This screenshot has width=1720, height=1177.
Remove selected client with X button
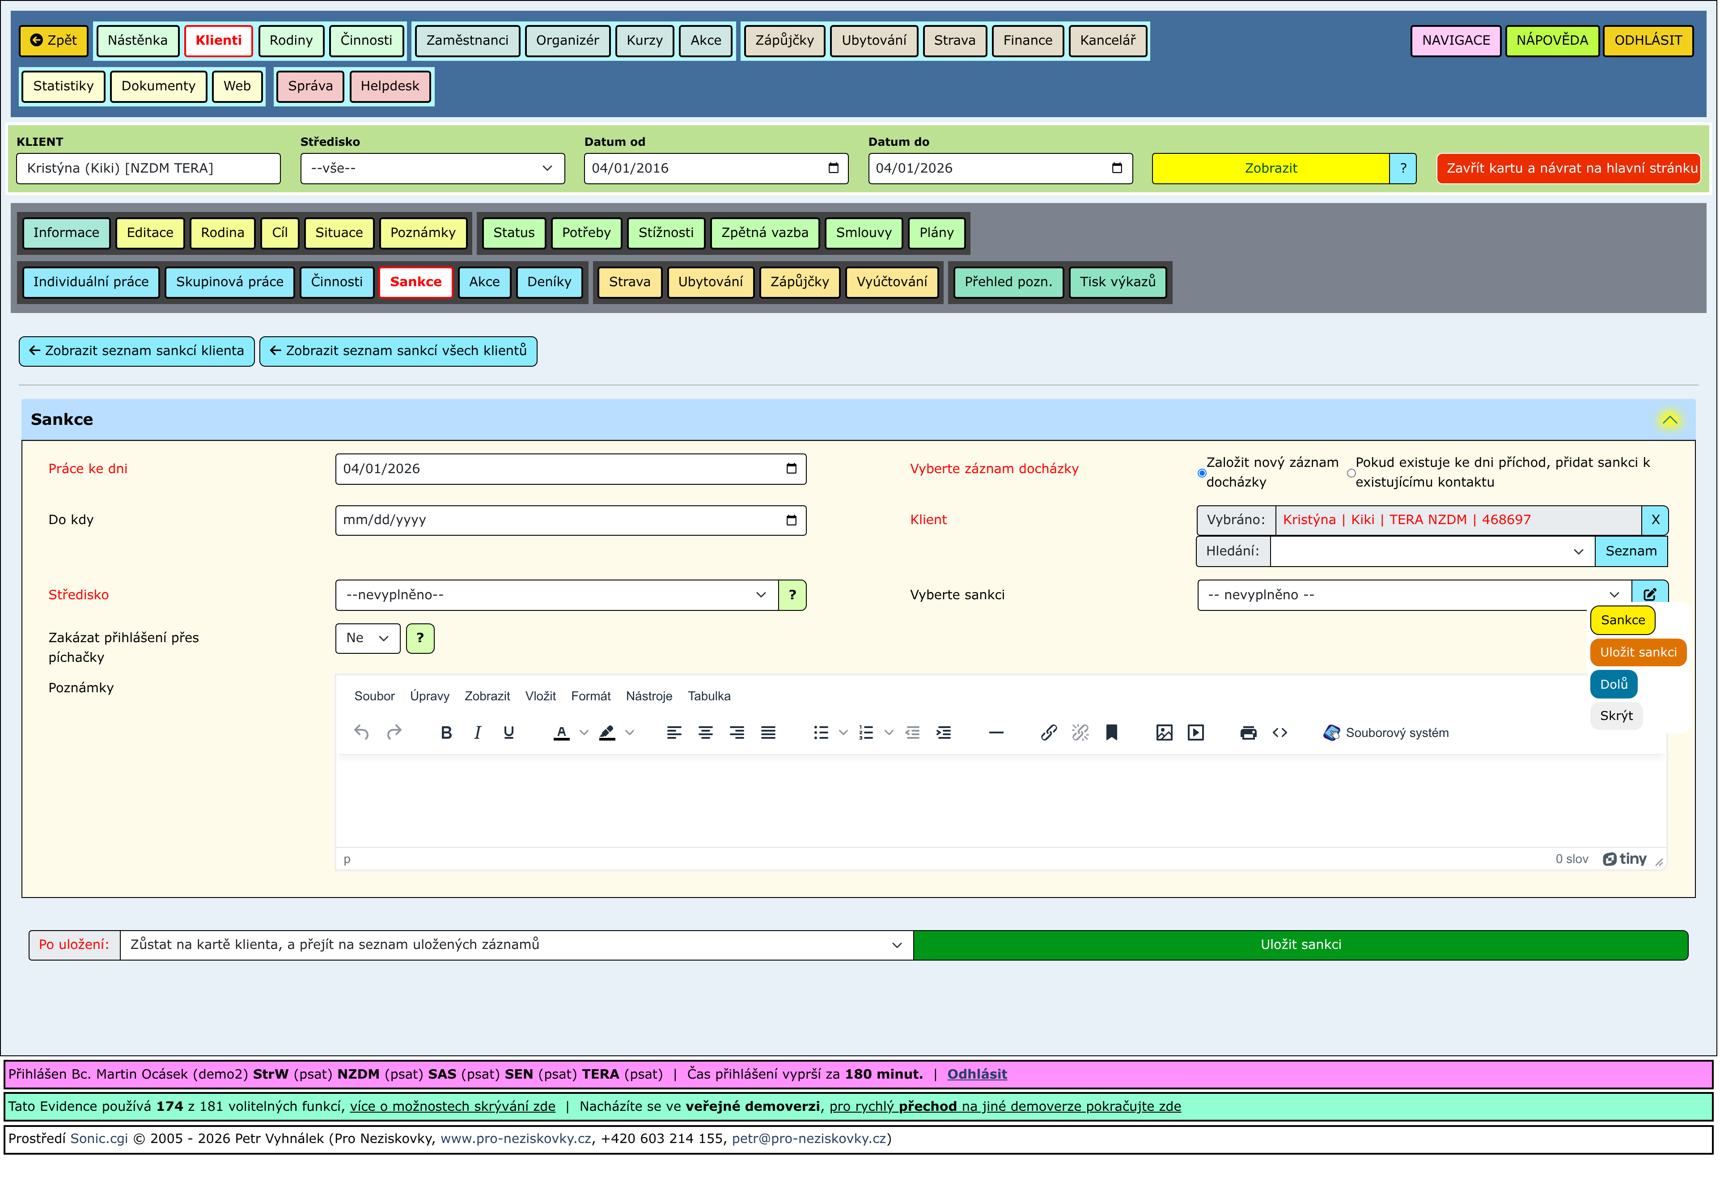tap(1655, 521)
